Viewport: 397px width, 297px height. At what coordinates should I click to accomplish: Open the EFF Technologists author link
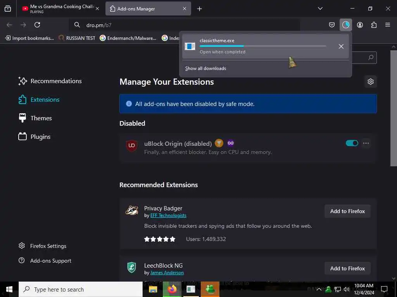[168, 215]
